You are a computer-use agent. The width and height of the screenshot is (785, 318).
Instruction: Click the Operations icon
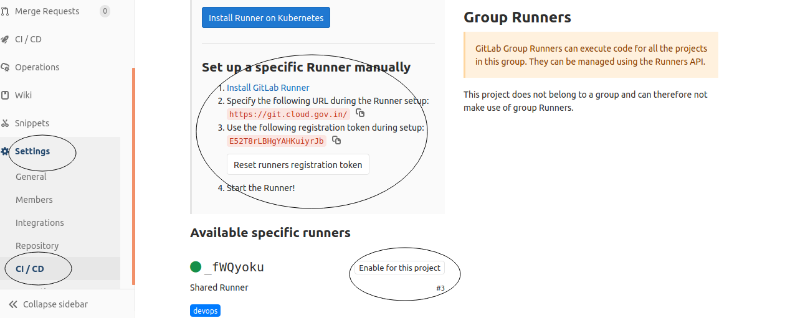[x=5, y=67]
